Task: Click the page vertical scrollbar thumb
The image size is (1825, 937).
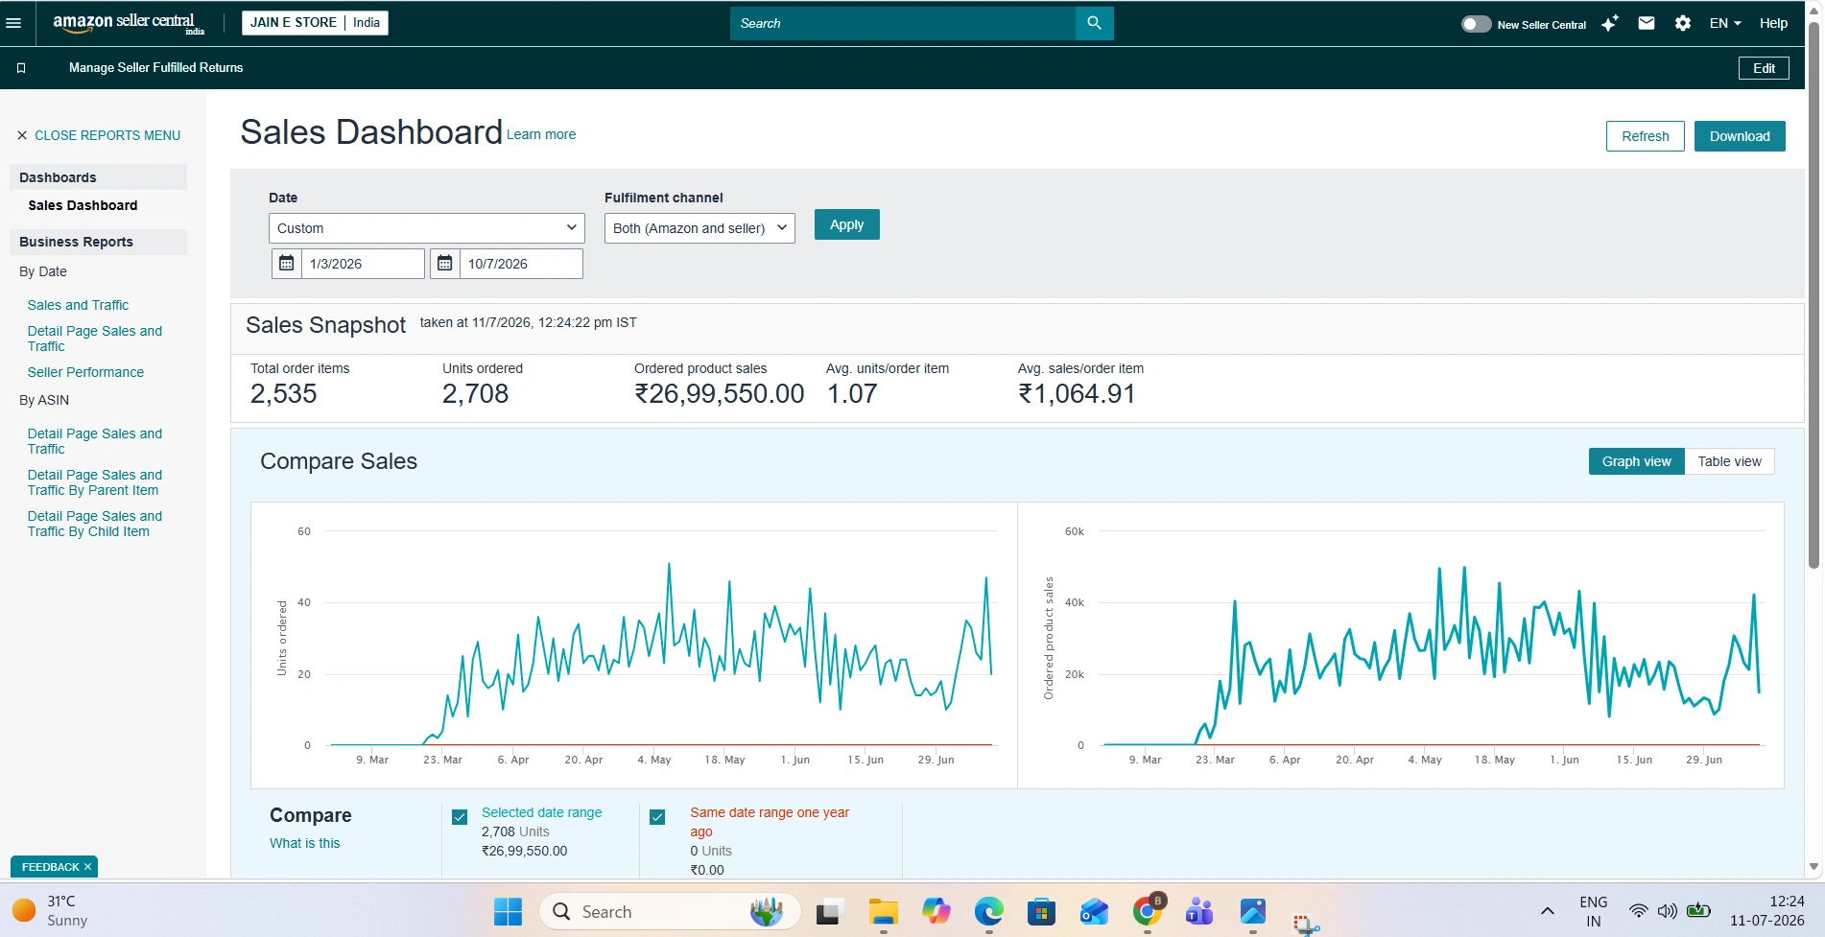Action: (1813, 297)
